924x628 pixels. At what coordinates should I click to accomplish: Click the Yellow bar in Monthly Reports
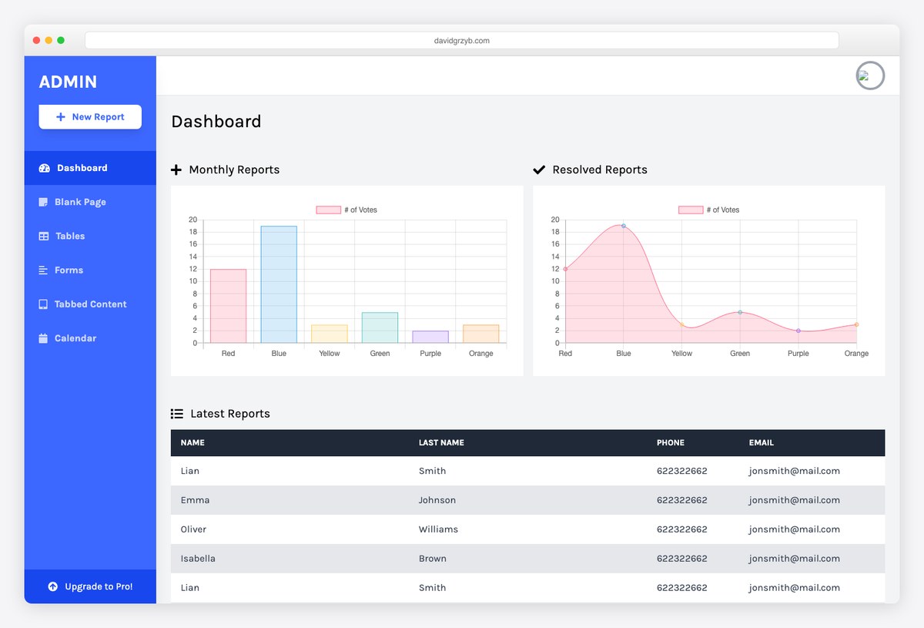(330, 334)
